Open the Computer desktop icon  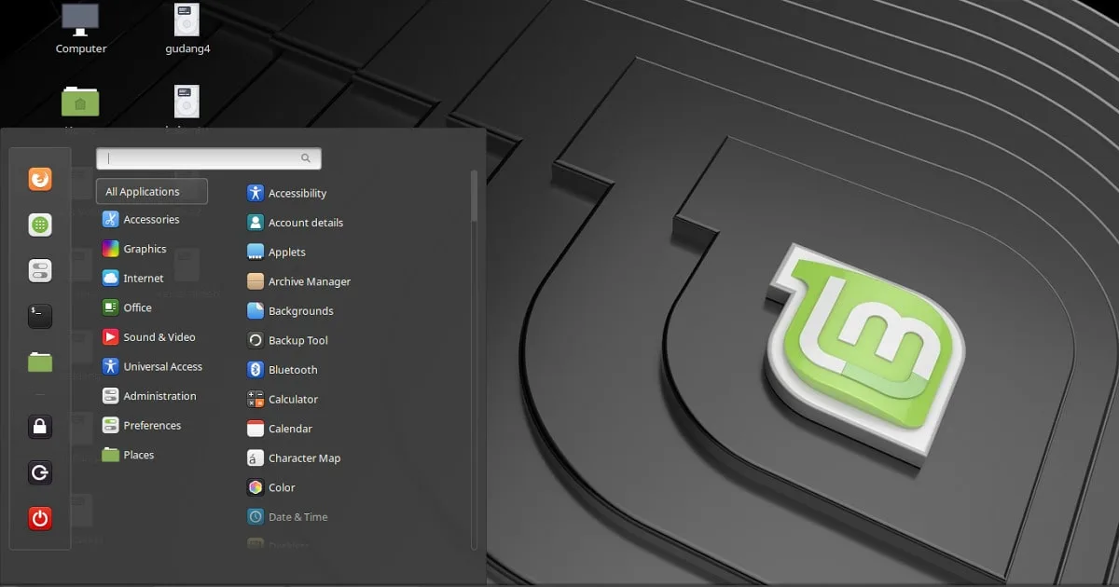pyautogui.click(x=81, y=18)
